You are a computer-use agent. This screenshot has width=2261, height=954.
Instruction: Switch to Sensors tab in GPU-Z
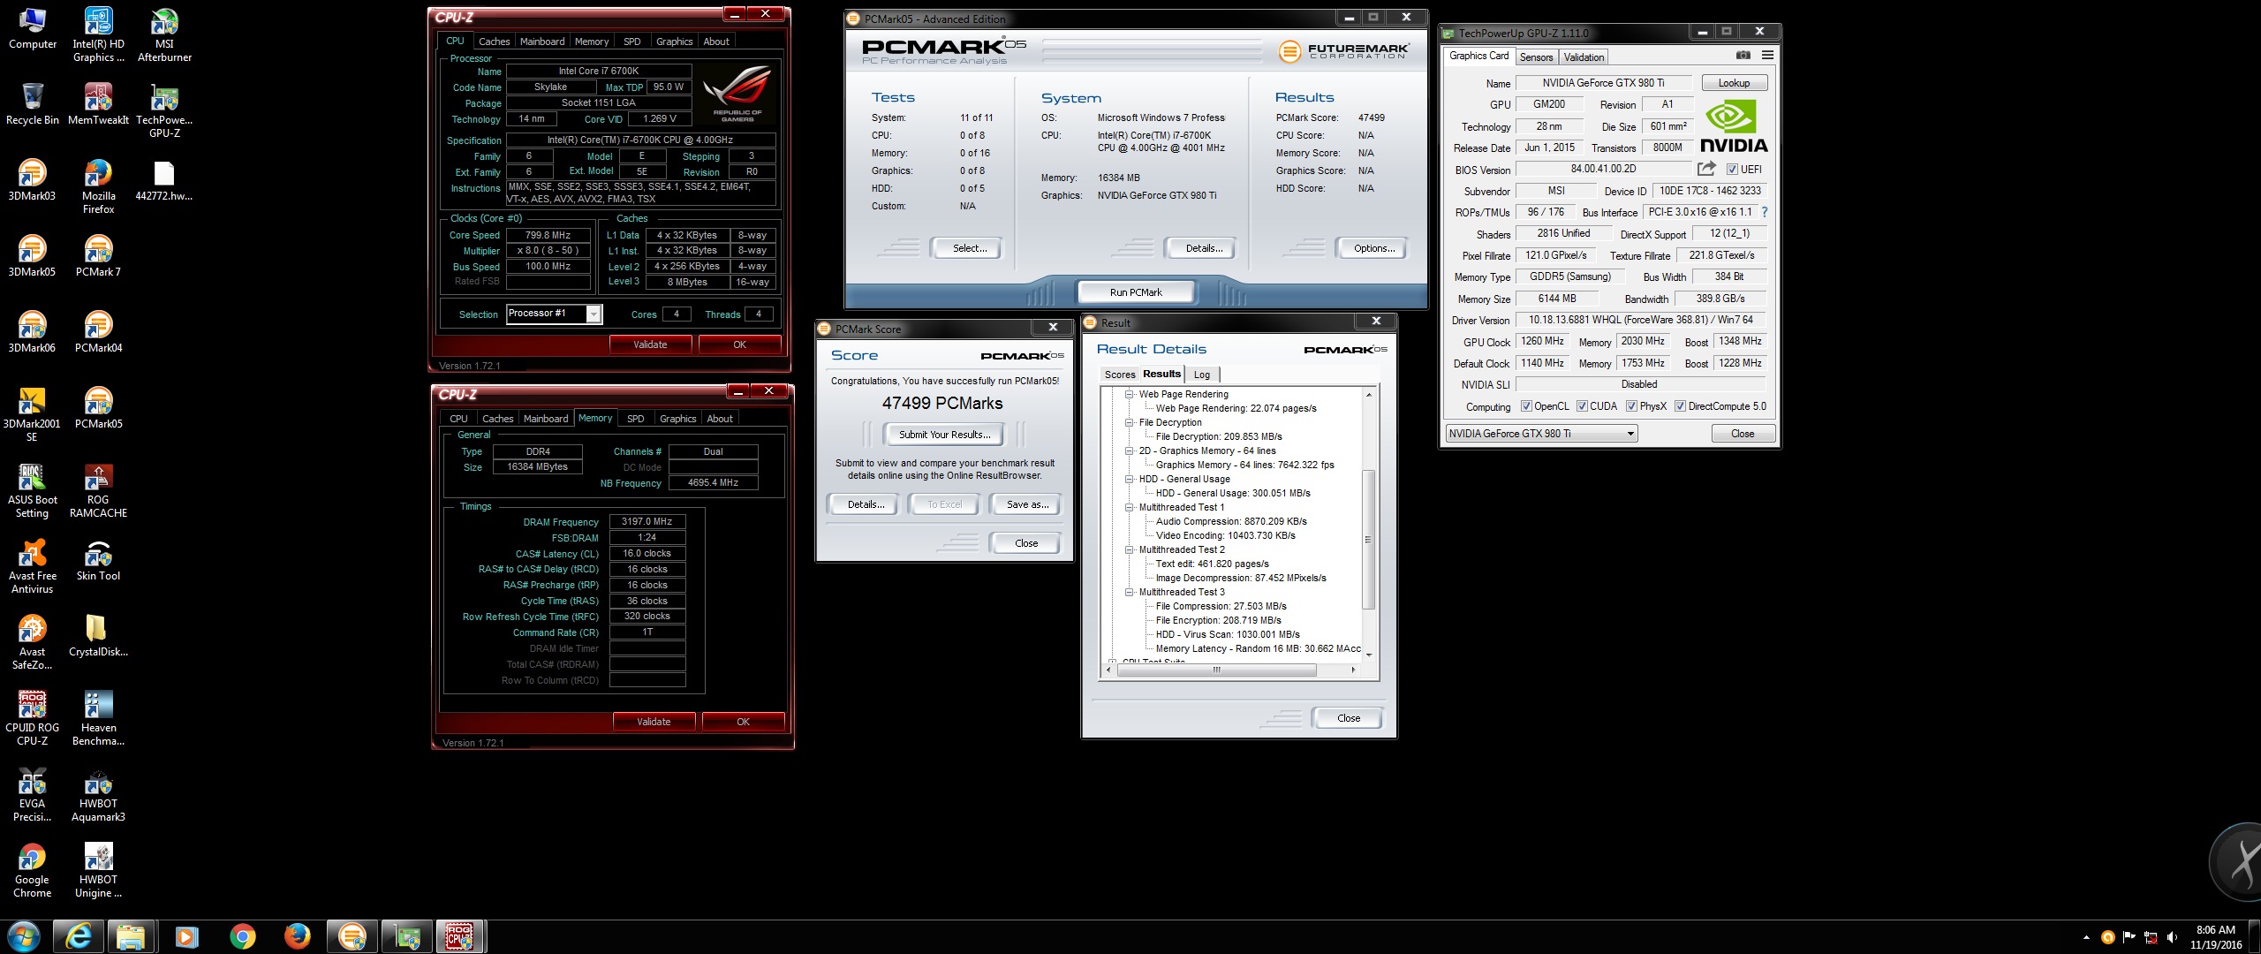pyautogui.click(x=1536, y=57)
